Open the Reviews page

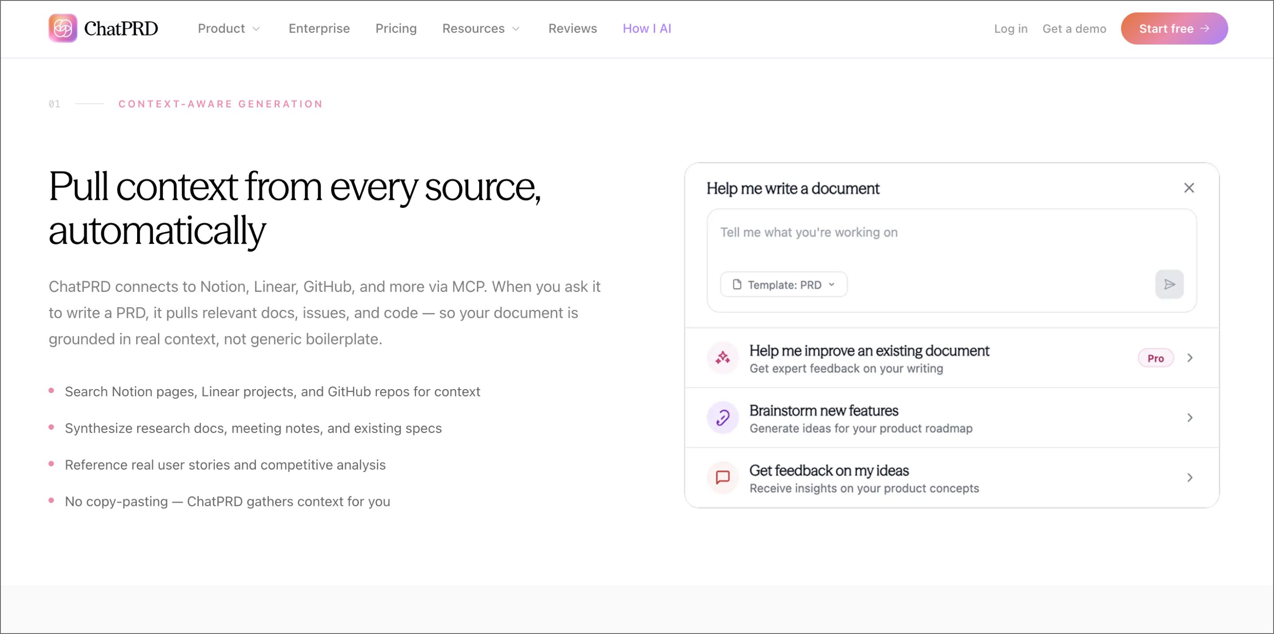(x=573, y=29)
